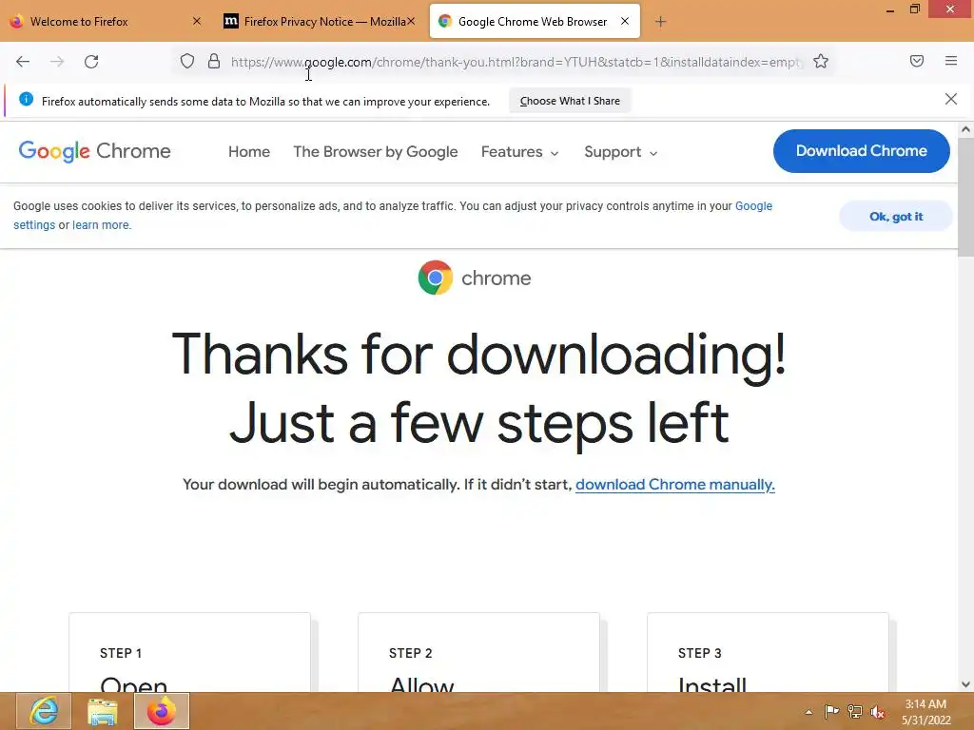Open the taskbar clock showing 3:14 AM
974x730 pixels.
click(925, 711)
